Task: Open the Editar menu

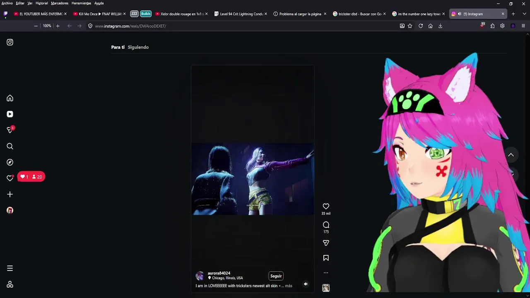Action: pos(20,3)
